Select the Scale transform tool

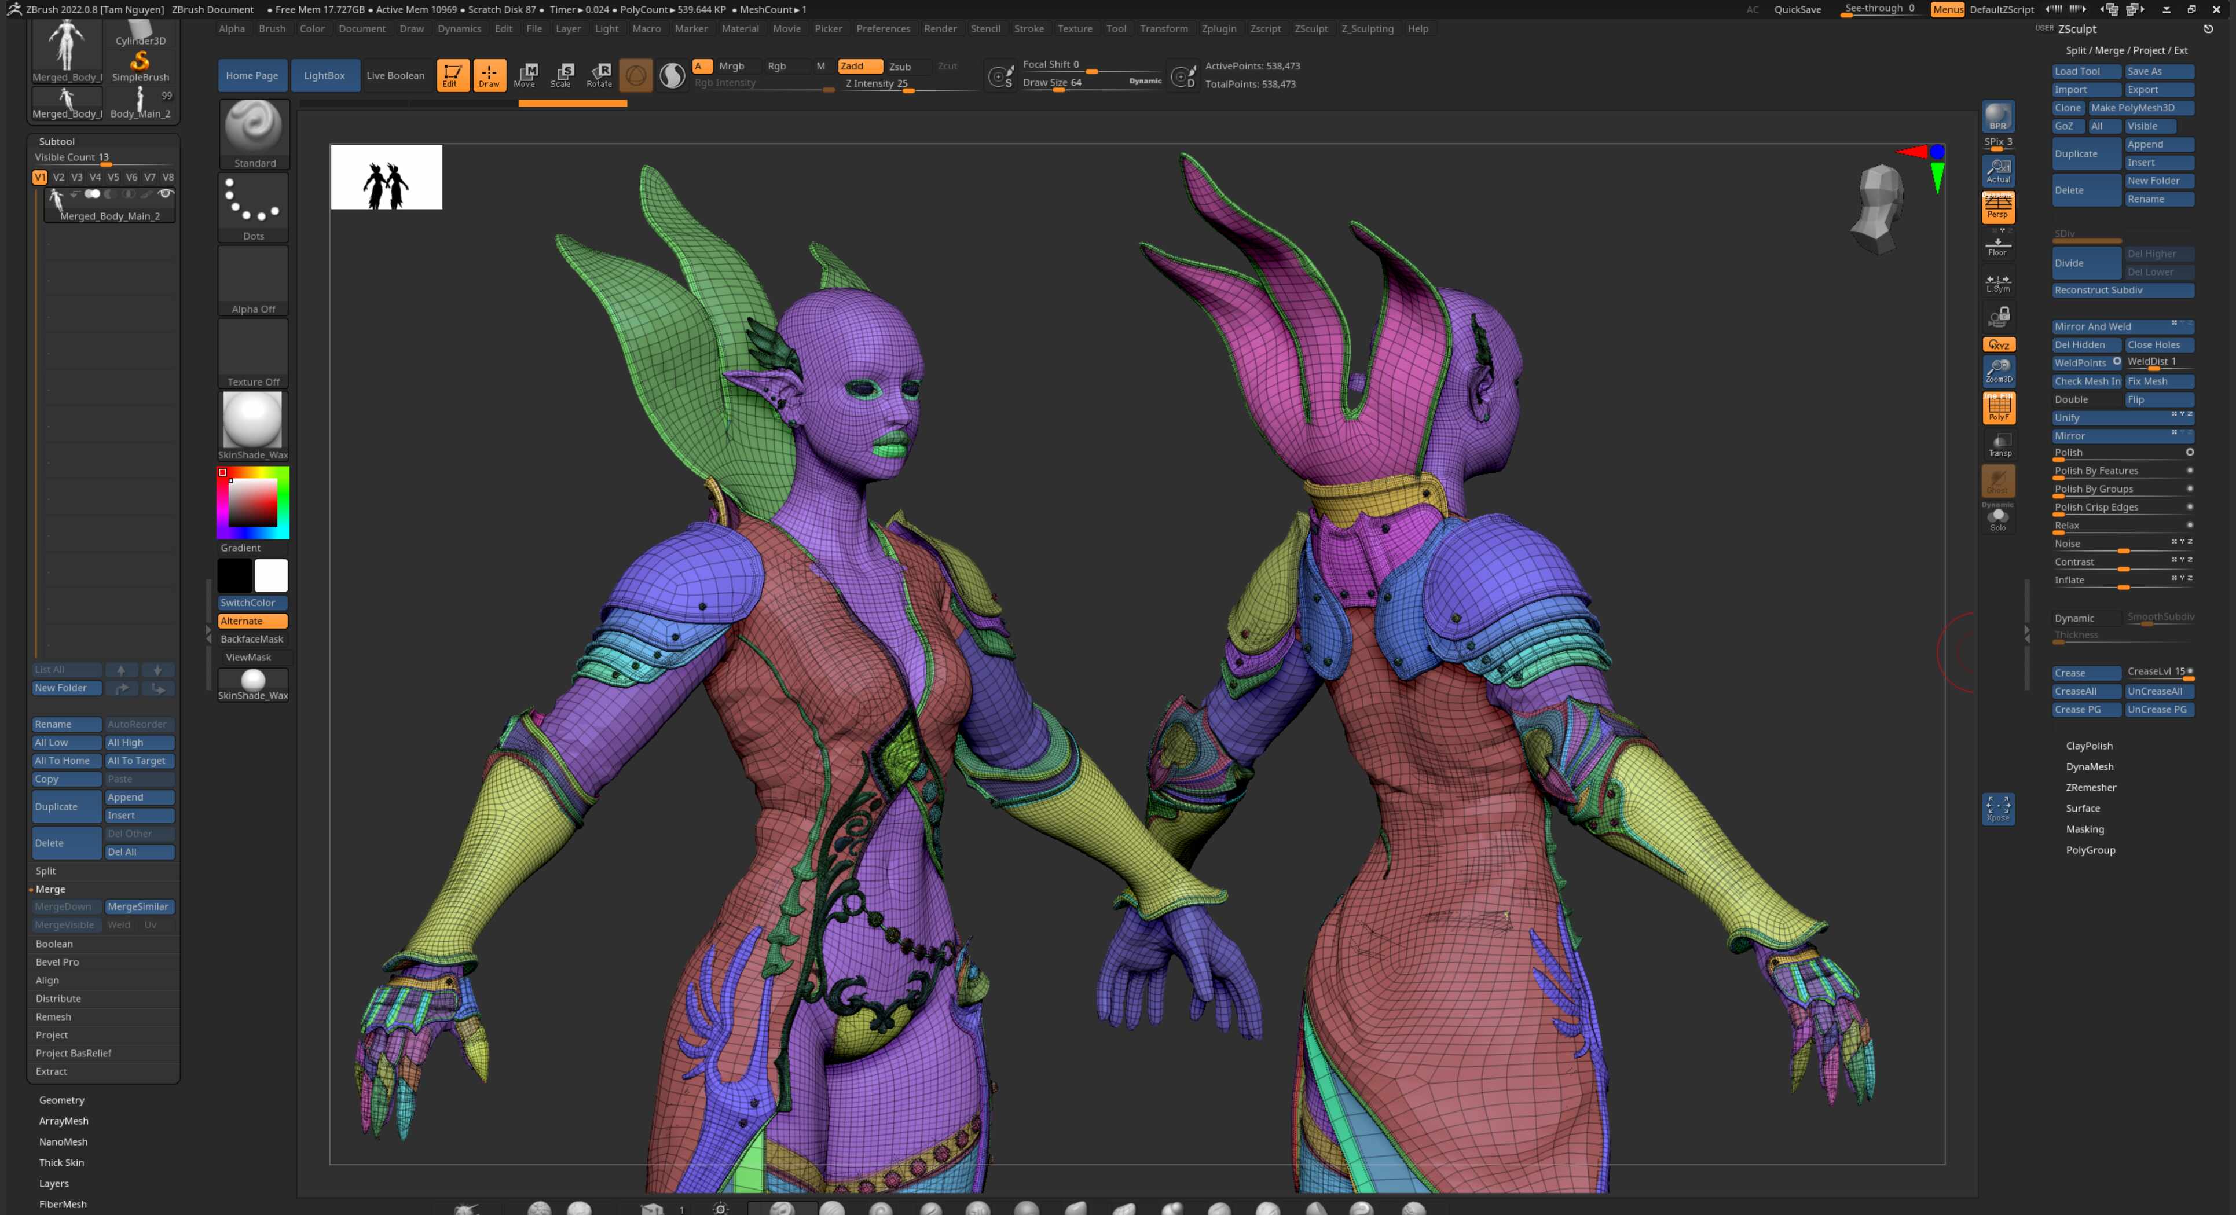(x=562, y=75)
